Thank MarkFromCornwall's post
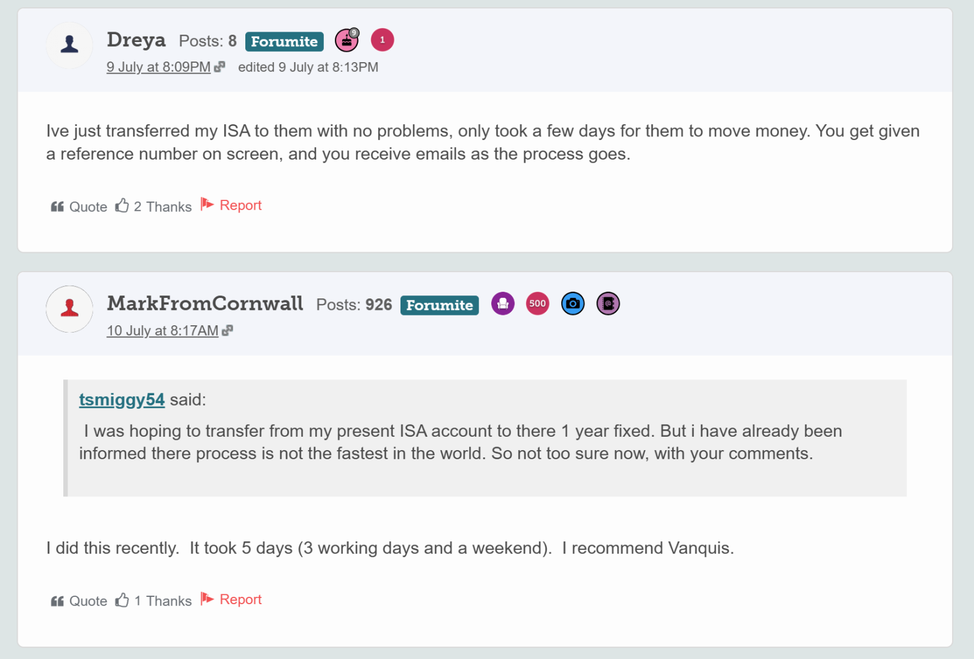This screenshot has height=659, width=974. point(153,601)
